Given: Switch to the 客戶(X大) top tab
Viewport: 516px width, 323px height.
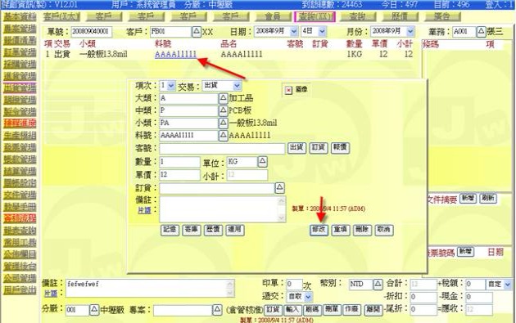Looking at the screenshot, I should (61, 16).
